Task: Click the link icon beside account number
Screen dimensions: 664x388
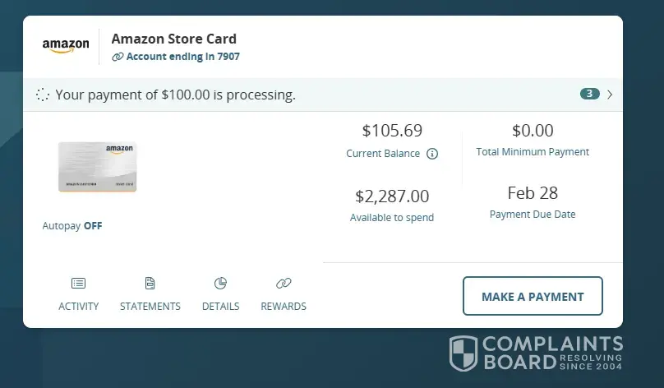Action: tap(118, 57)
